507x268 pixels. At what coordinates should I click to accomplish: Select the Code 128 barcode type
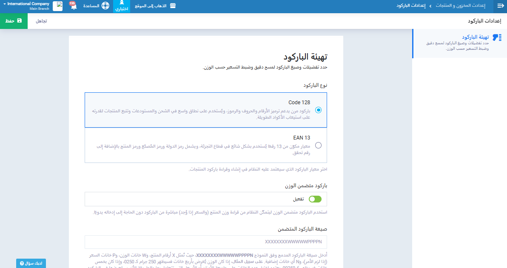318,110
